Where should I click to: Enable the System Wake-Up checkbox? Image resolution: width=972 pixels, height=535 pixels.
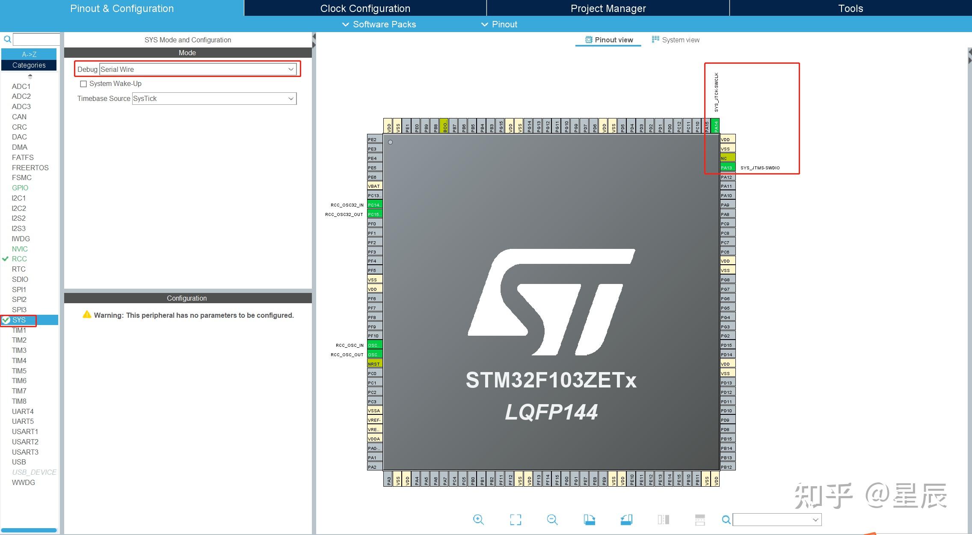pos(83,84)
